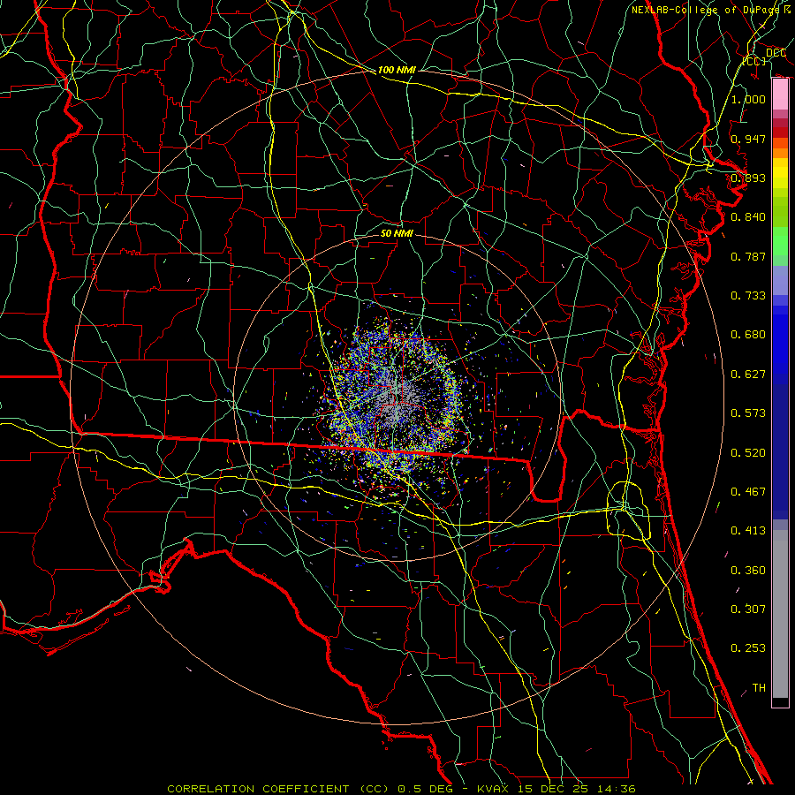Viewport: 795px width, 795px height.
Task: Click the 0.307 scale value
Action: point(748,609)
